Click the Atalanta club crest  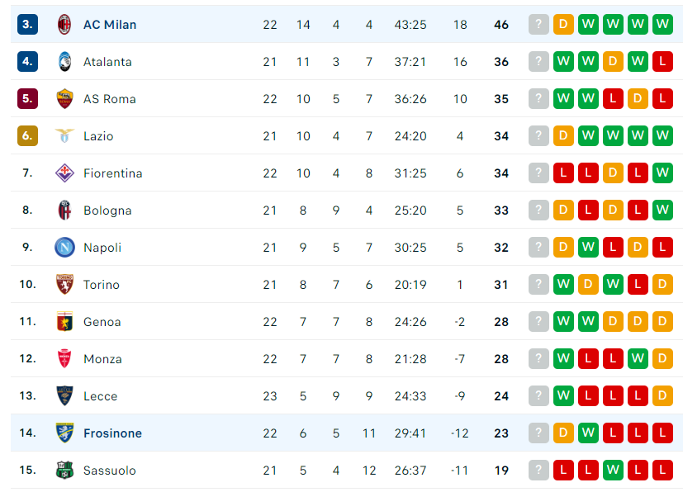(64, 61)
